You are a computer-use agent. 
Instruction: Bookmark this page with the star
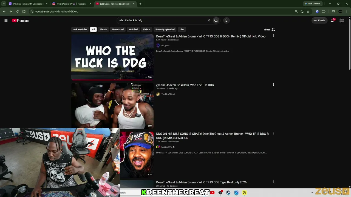[x=308, y=11]
